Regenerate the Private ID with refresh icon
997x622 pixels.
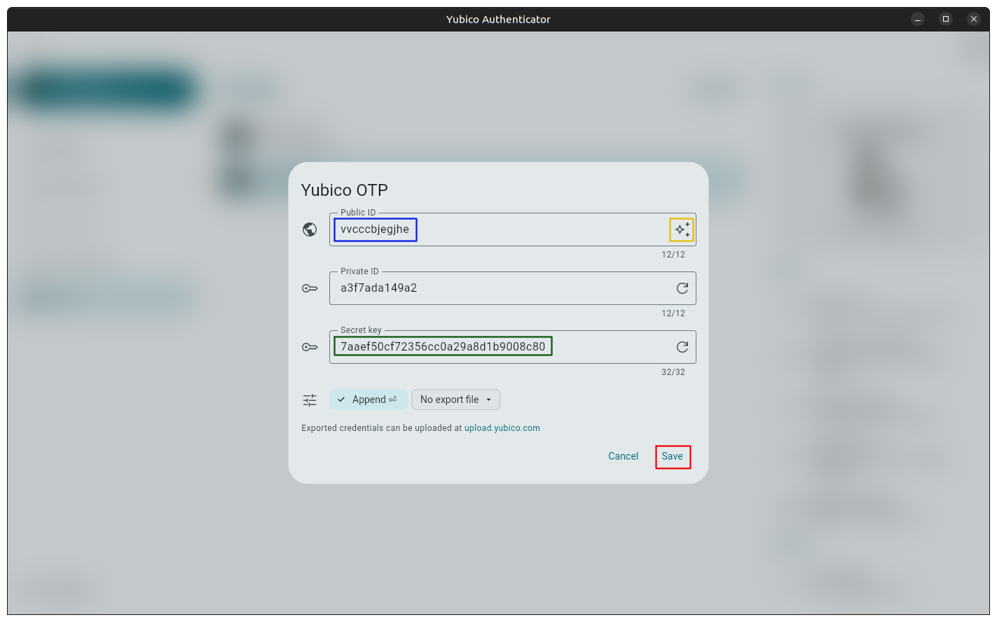(x=682, y=288)
